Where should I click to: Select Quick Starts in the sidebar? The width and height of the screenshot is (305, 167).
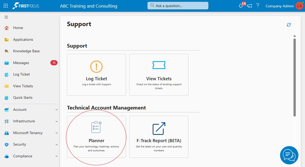click(23, 97)
